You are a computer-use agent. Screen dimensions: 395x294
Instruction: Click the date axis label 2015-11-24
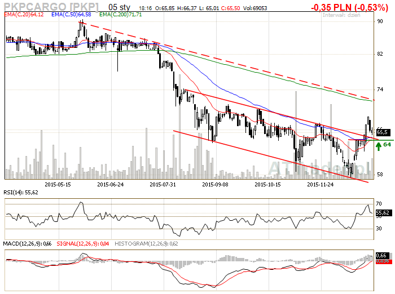[320, 185]
